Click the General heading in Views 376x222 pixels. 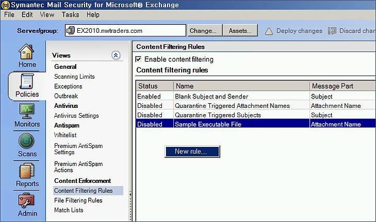coord(65,67)
